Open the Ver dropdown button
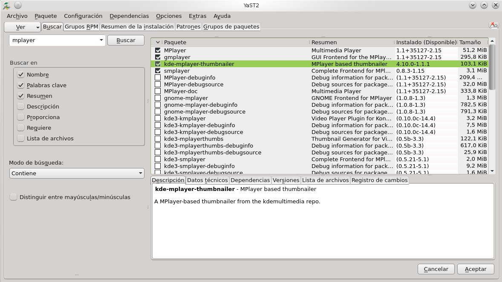Viewport: 502px width, 282px height. pos(23,27)
